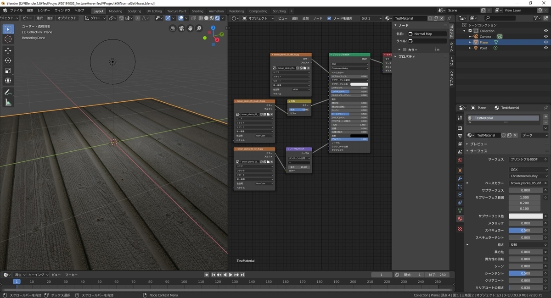Expand the プレビュー panel section
This screenshot has height=298, width=551.
tap(478, 144)
